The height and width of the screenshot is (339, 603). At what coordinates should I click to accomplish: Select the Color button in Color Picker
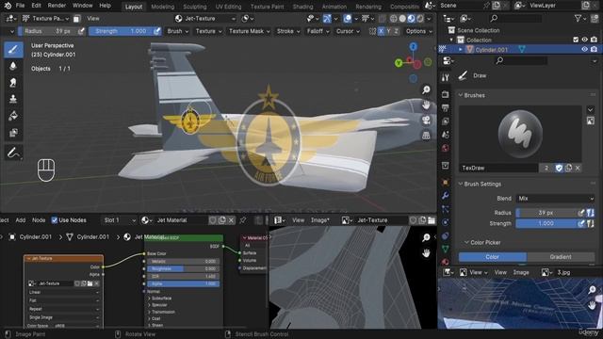click(x=492, y=257)
